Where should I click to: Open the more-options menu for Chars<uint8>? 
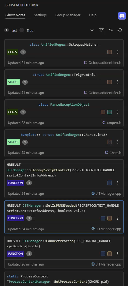118,142
